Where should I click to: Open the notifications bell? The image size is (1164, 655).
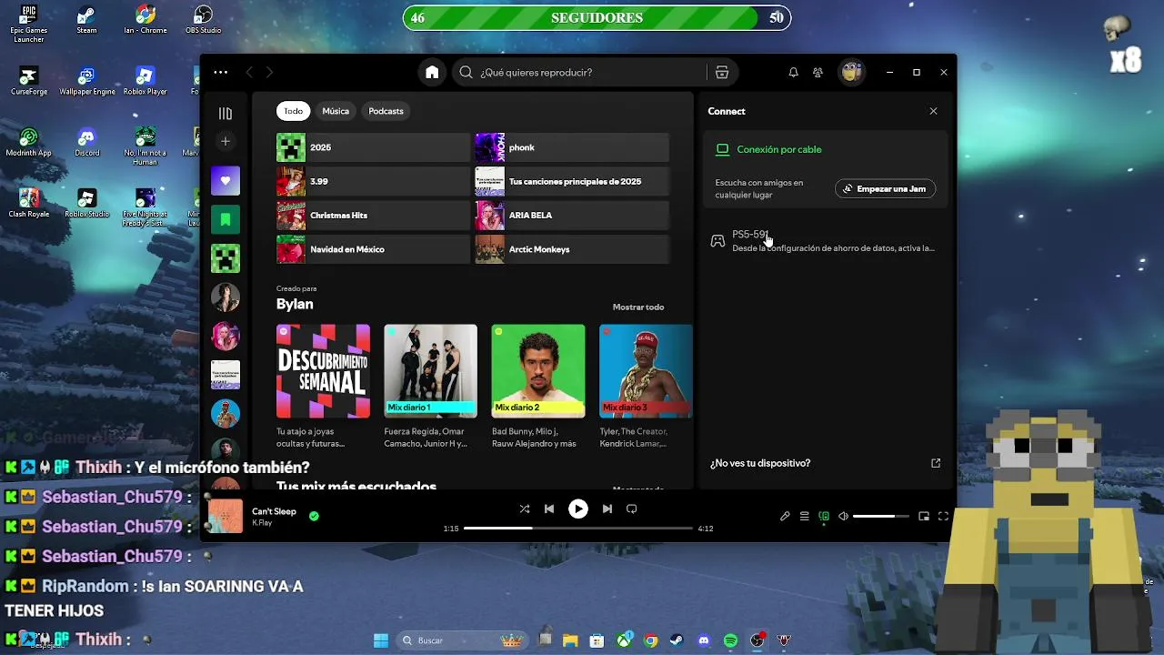click(x=793, y=72)
